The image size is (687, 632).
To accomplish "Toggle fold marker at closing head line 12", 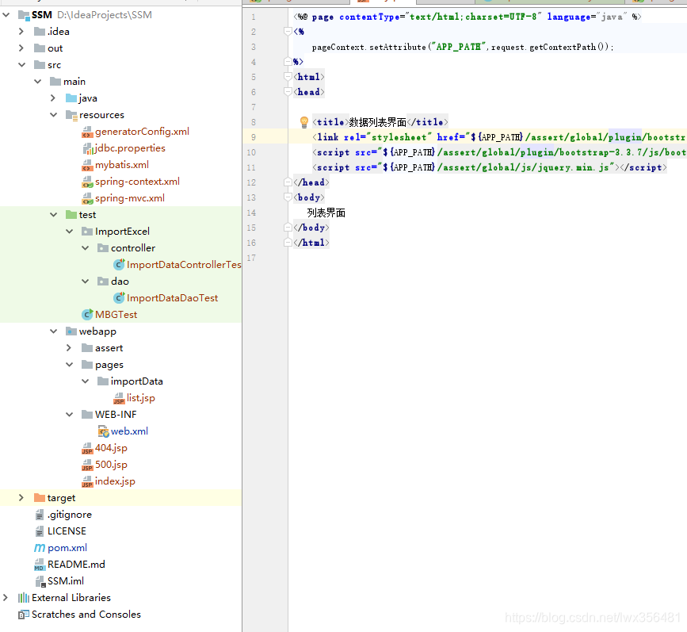I will 288,182.
